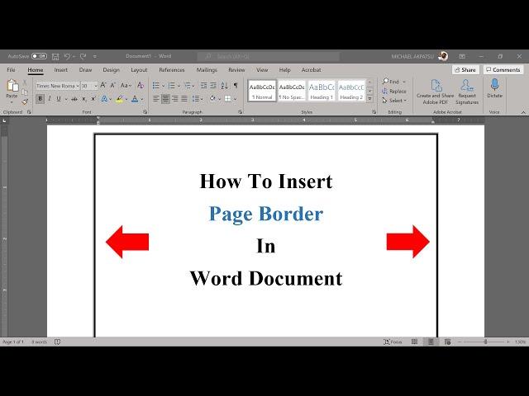This screenshot has width=529, height=396.
Task: Switch to the Design tab
Action: click(111, 69)
